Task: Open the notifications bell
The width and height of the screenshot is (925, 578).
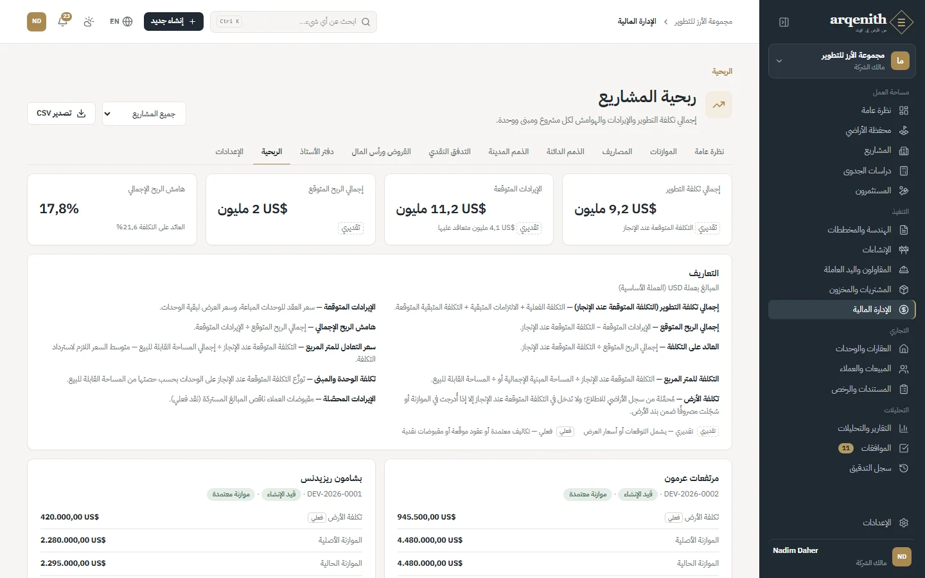Action: click(63, 21)
